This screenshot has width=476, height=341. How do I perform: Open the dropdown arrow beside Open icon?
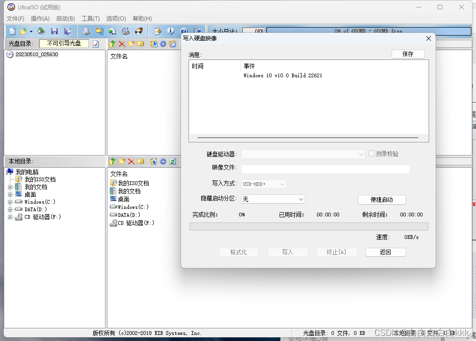31,31
